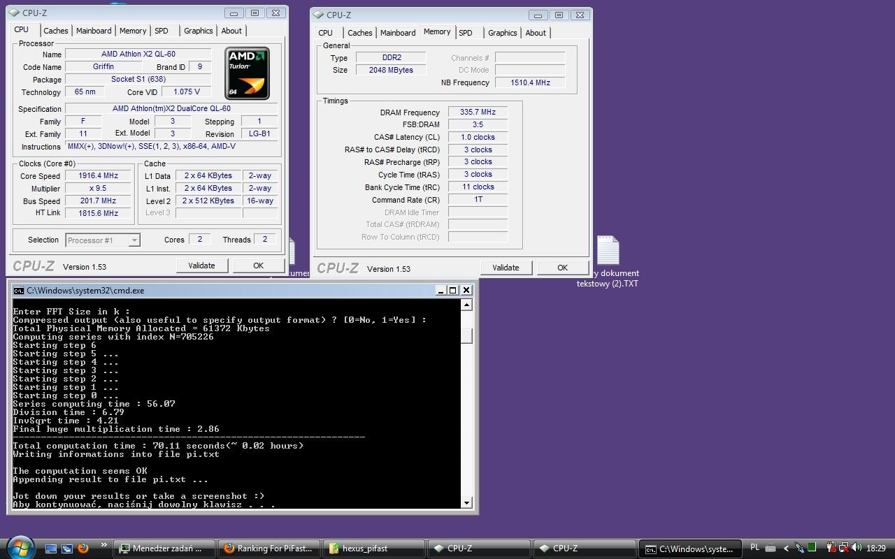This screenshot has height=559, width=895.
Task: Click OK in the right CPU-Z window
Action: pos(562,268)
